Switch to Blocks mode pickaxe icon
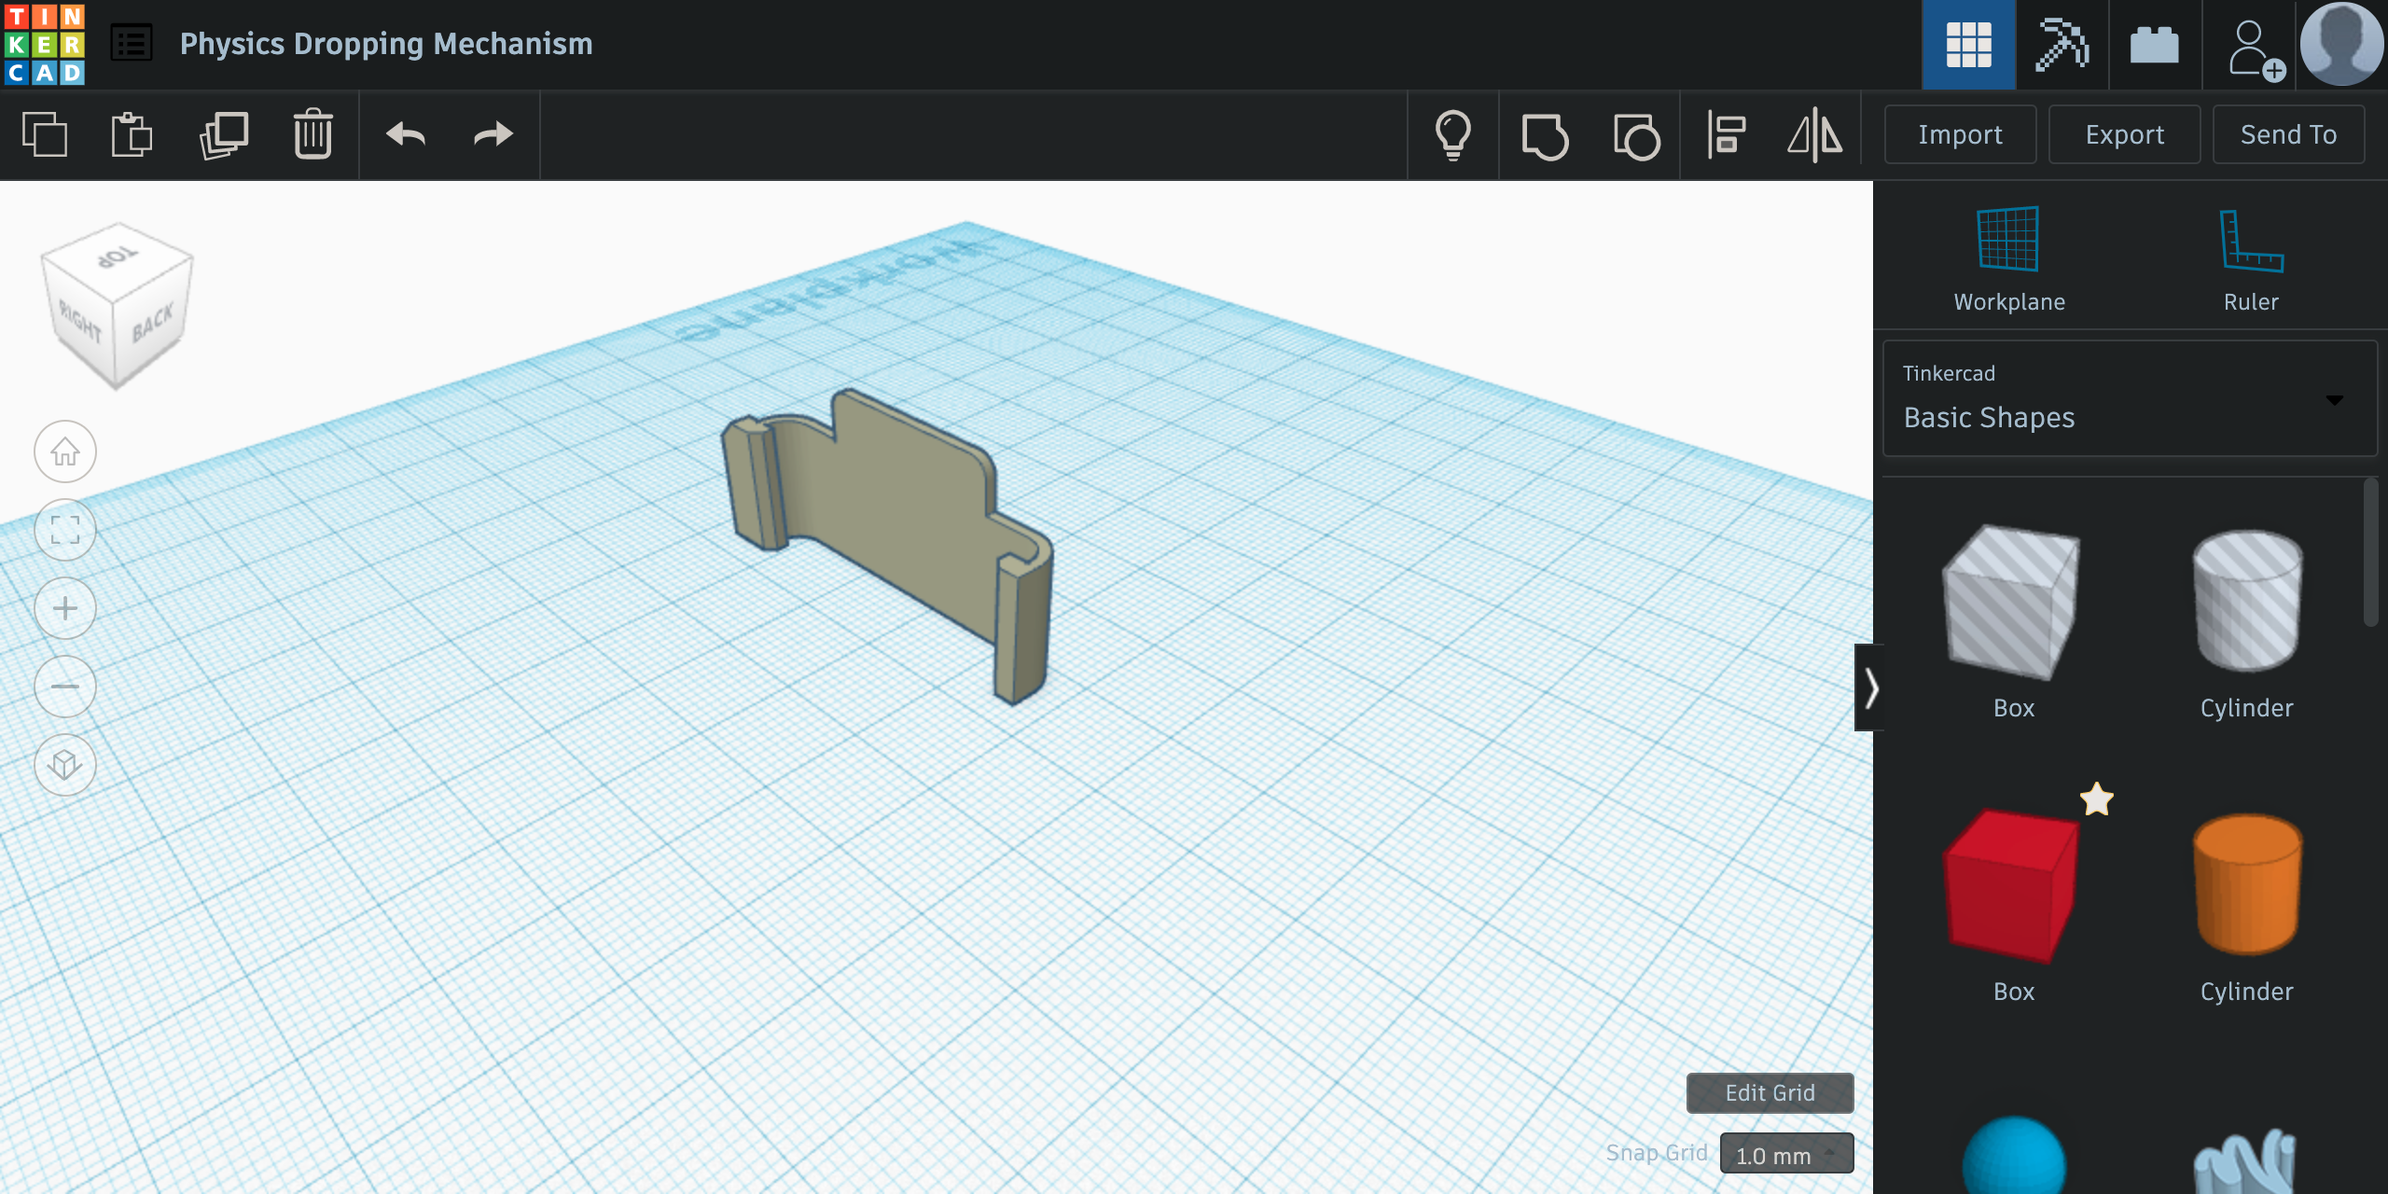Screen dimensions: 2388x1194 pyautogui.click(x=2062, y=45)
